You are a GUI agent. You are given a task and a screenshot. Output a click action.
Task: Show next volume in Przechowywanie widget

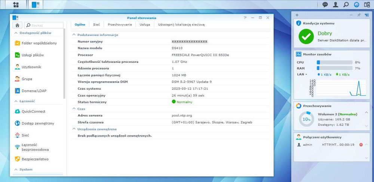(x=367, y=126)
